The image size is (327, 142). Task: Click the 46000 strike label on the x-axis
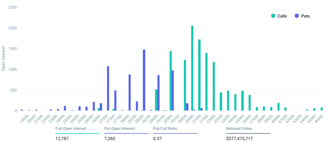(319, 117)
